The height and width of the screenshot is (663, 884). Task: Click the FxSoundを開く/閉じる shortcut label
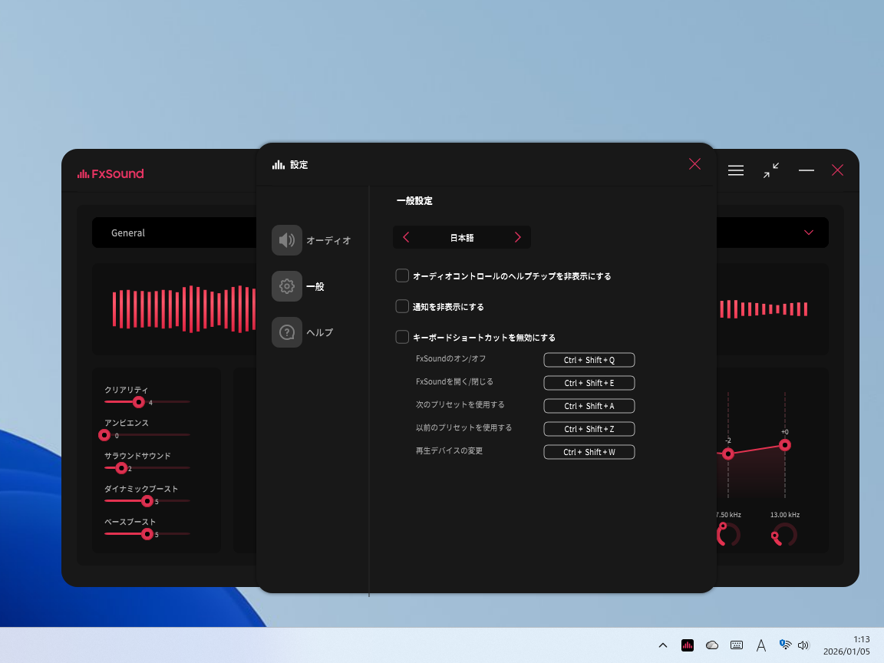[x=454, y=381]
